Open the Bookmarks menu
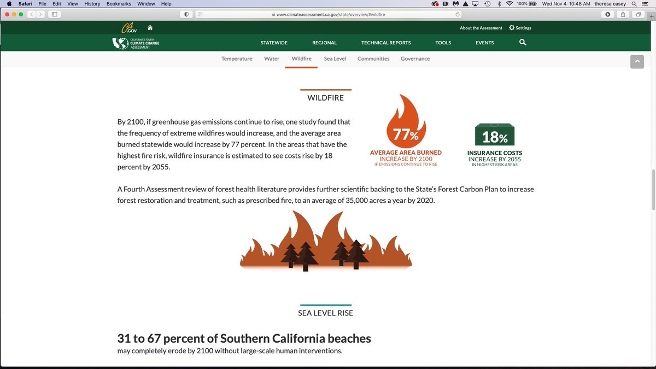 [119, 4]
